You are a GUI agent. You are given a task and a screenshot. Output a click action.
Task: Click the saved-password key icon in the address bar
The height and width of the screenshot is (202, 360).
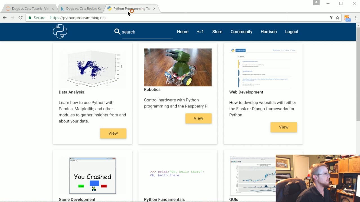tap(331, 18)
